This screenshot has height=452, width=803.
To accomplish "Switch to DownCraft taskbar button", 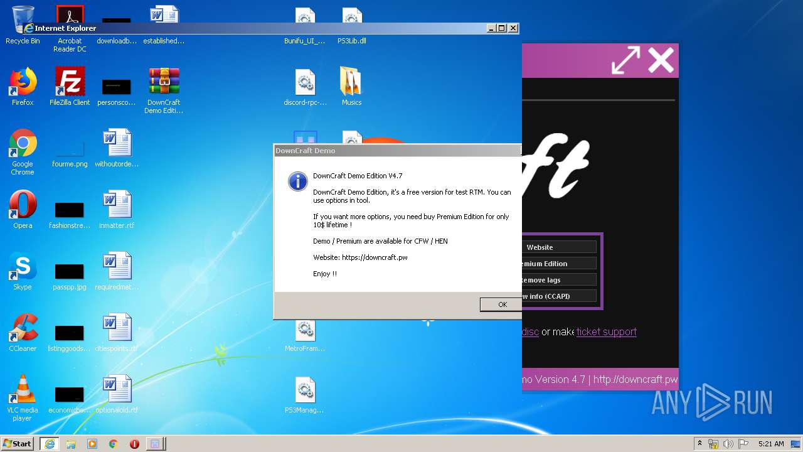I will (156, 444).
